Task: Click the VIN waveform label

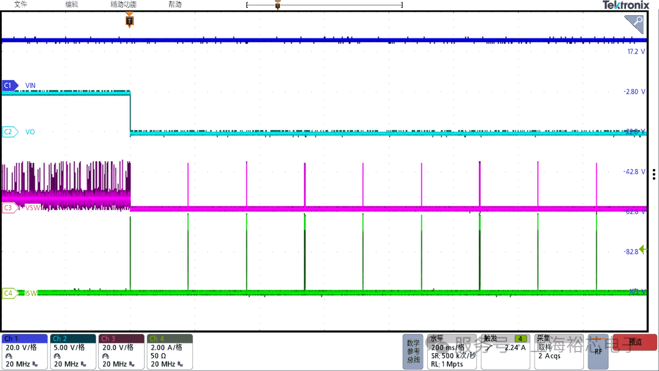Action: pyautogui.click(x=31, y=85)
